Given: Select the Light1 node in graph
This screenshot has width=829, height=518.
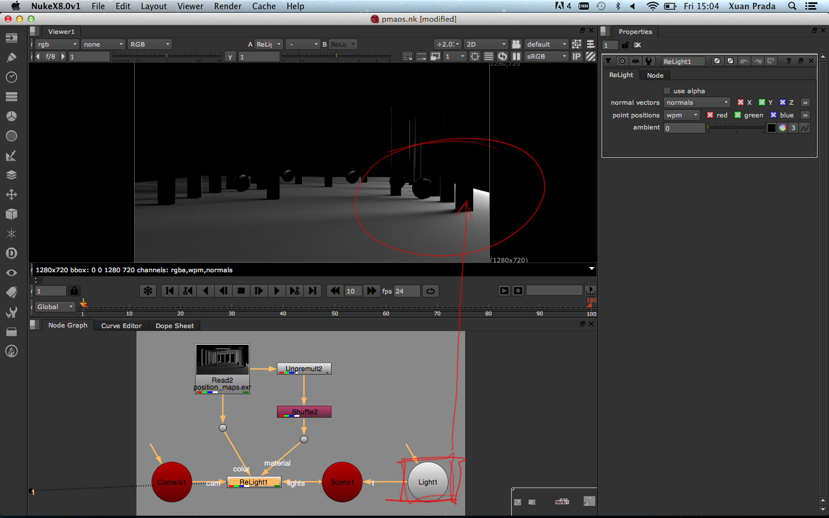Looking at the screenshot, I should (428, 482).
